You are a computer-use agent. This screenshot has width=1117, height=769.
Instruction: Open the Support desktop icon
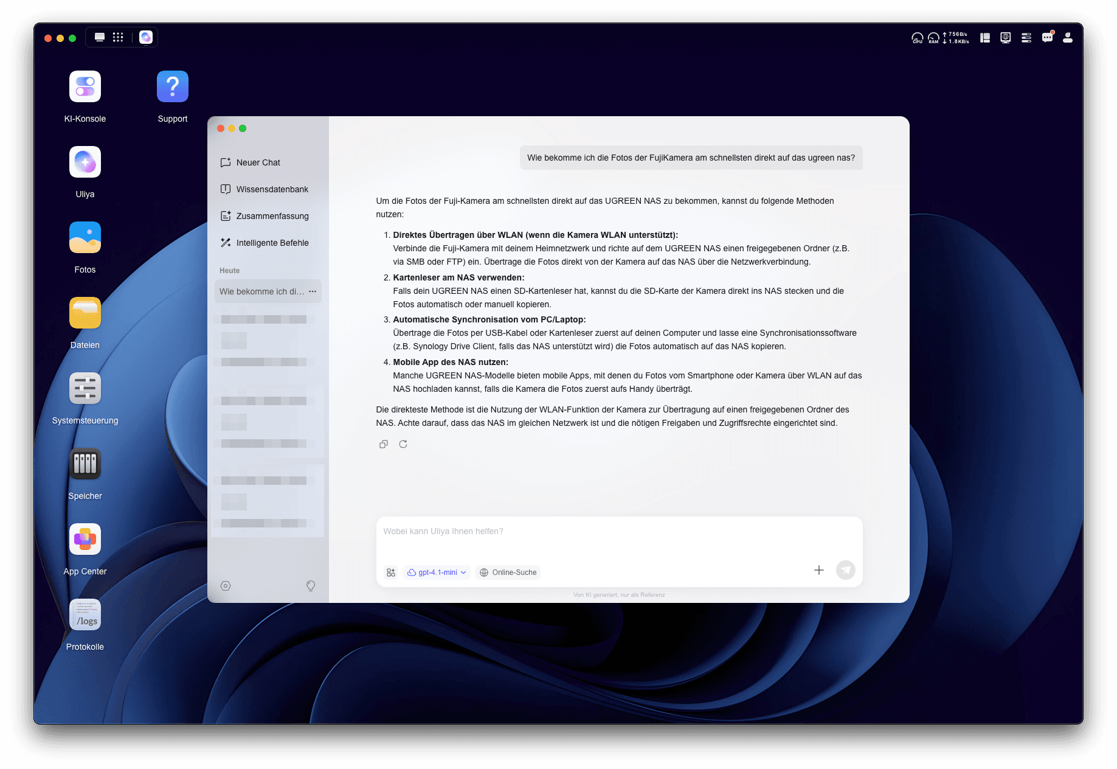click(x=173, y=86)
